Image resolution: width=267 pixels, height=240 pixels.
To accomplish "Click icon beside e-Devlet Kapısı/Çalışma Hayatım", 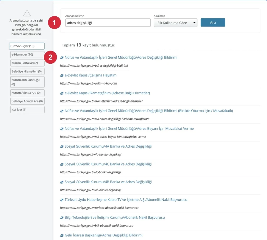I will click(x=62, y=75).
